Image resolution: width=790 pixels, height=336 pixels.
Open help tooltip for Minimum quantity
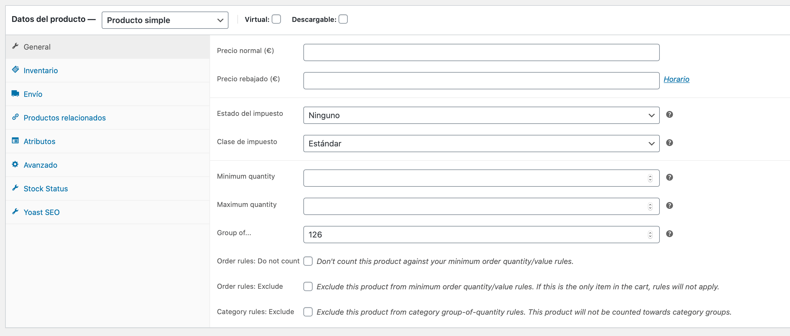tap(670, 177)
